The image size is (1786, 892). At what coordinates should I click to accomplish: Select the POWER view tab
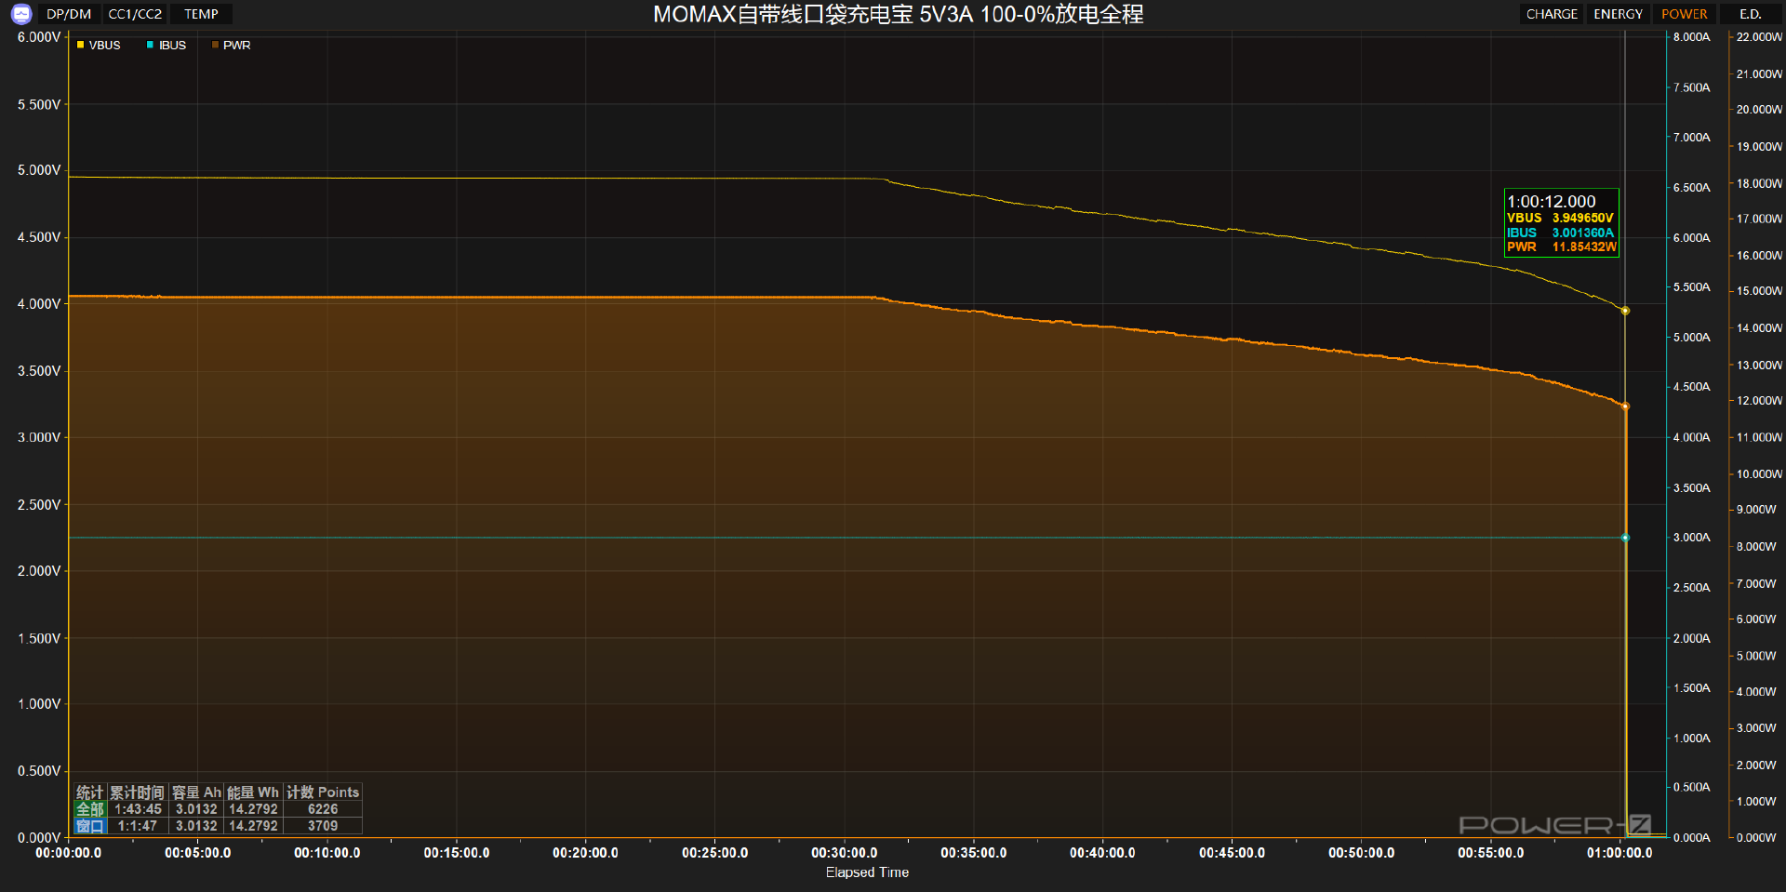[x=1684, y=14]
